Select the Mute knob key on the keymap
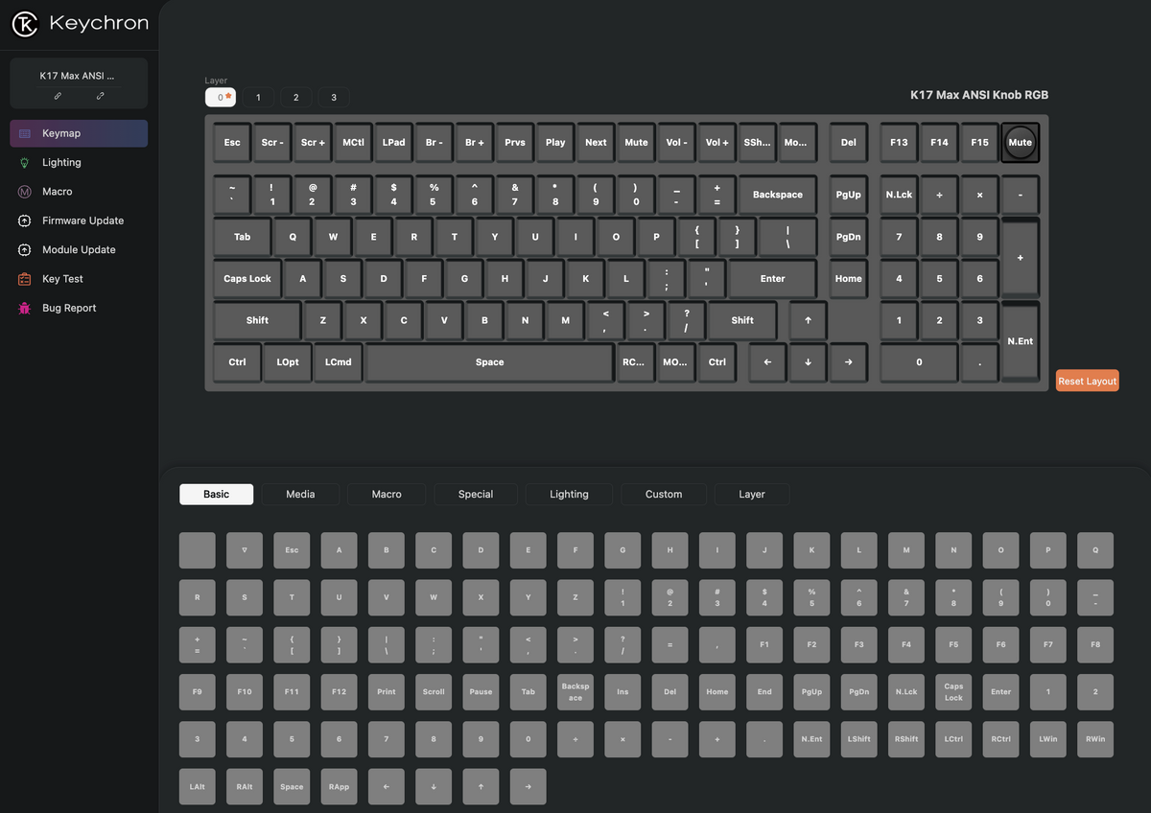This screenshot has width=1151, height=813. pyautogui.click(x=1020, y=142)
